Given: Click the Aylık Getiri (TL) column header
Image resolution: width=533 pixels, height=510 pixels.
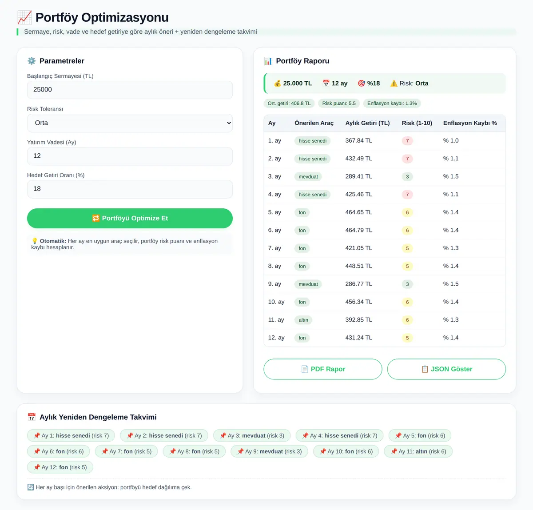Looking at the screenshot, I should pos(368,123).
